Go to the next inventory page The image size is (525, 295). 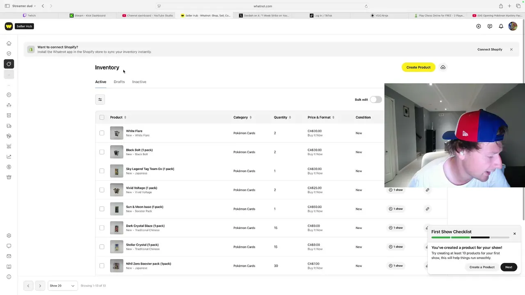coord(40,286)
